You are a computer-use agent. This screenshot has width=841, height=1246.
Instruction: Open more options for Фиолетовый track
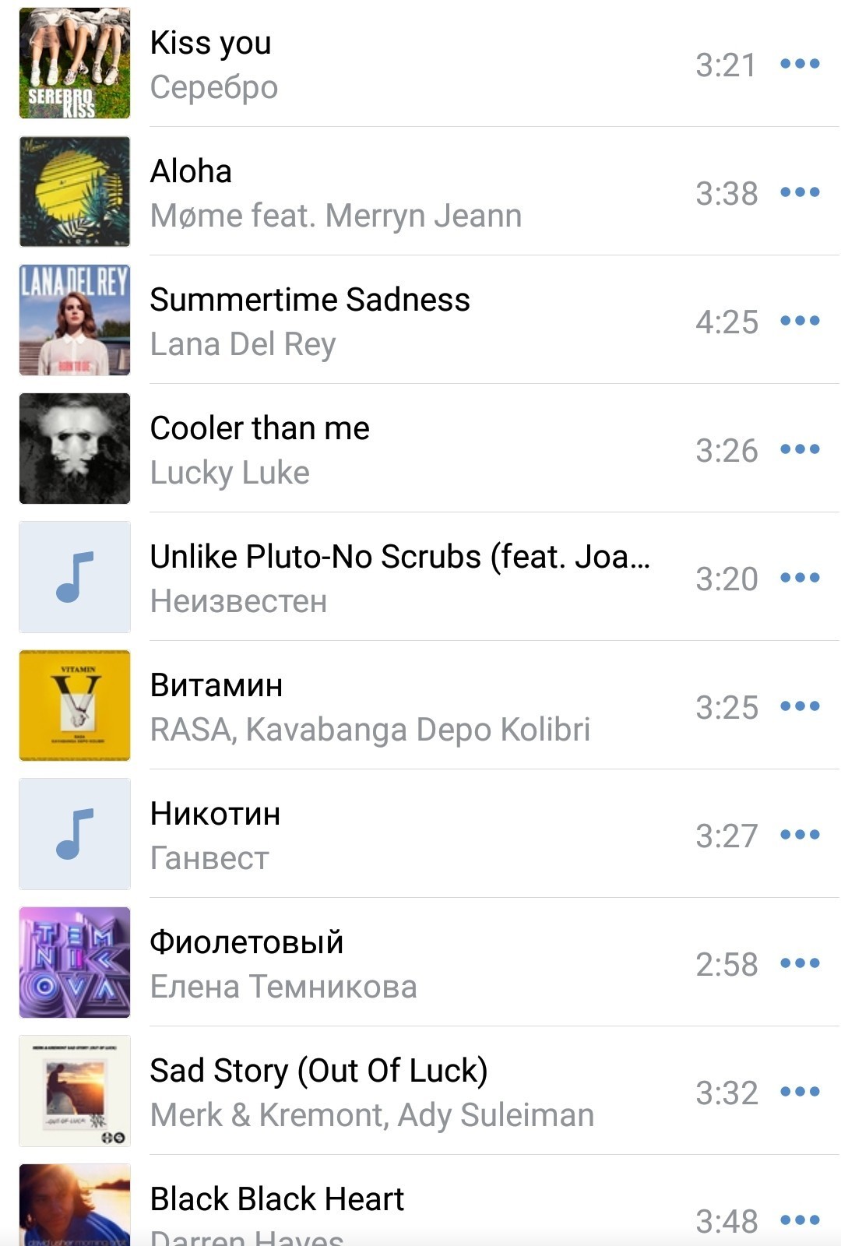coord(800,963)
